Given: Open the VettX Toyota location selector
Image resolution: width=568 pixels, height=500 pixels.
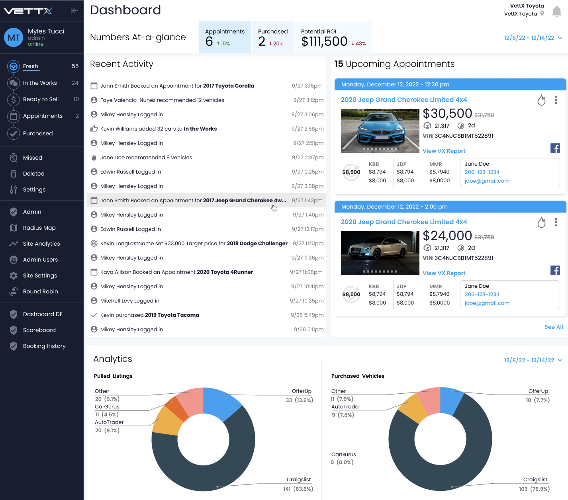Looking at the screenshot, I should click(x=524, y=14).
